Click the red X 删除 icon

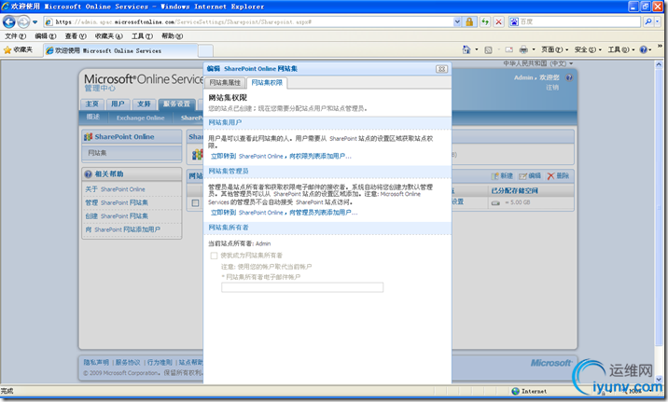tap(550, 176)
